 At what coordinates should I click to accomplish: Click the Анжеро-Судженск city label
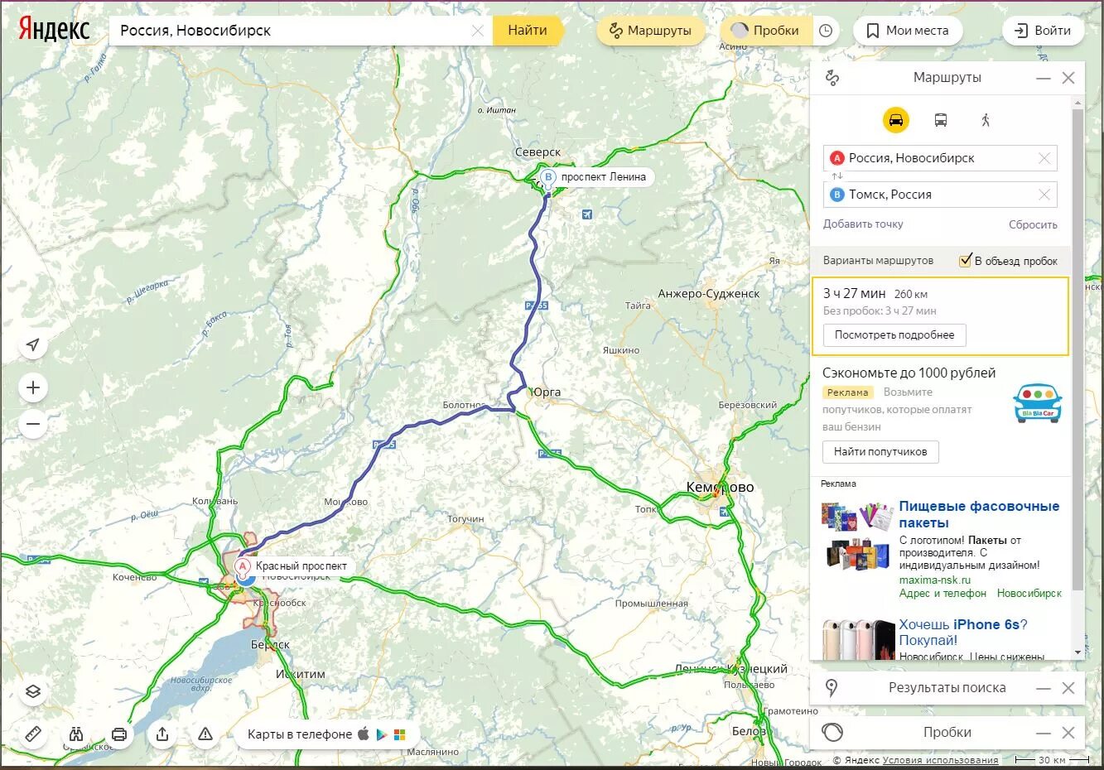tap(708, 294)
